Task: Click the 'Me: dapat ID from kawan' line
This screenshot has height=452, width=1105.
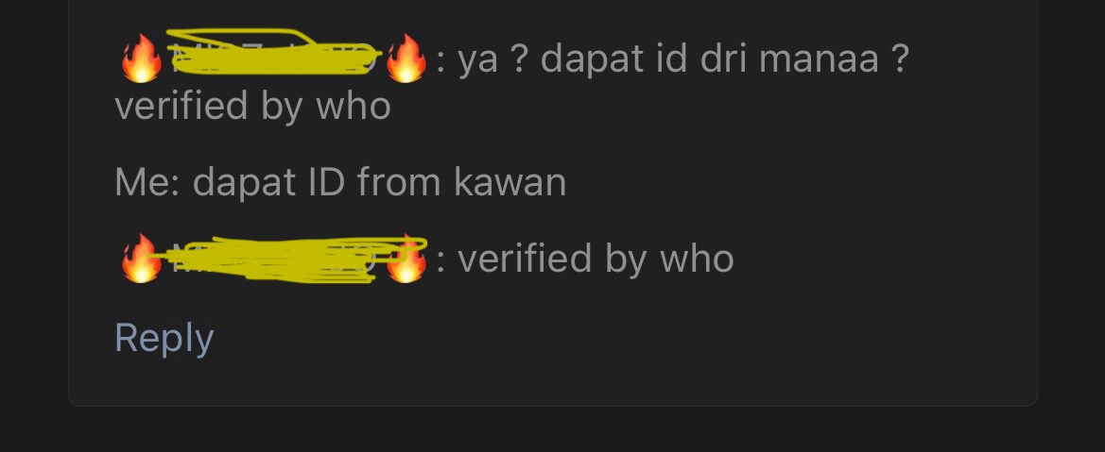Action: point(340,182)
